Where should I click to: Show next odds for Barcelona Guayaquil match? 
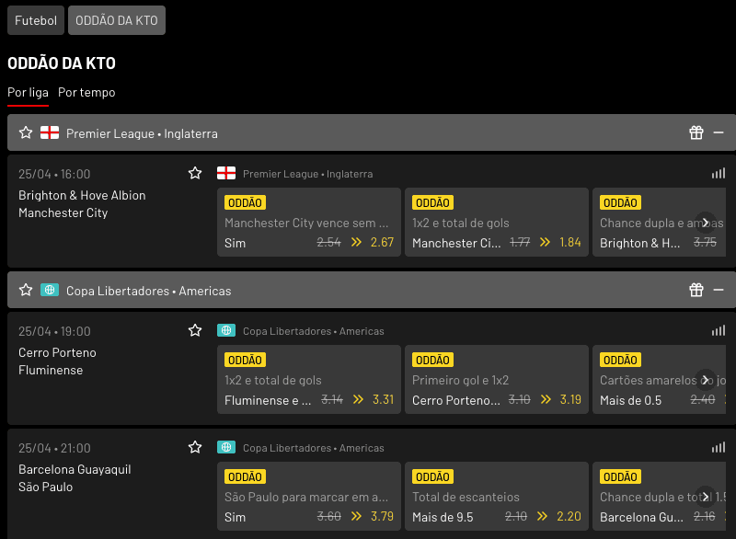706,497
